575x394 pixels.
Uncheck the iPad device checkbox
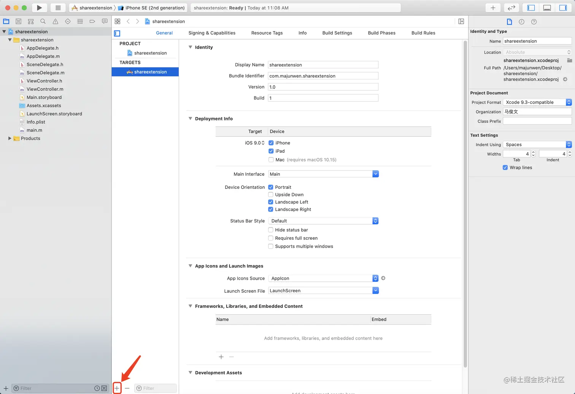[x=271, y=151]
